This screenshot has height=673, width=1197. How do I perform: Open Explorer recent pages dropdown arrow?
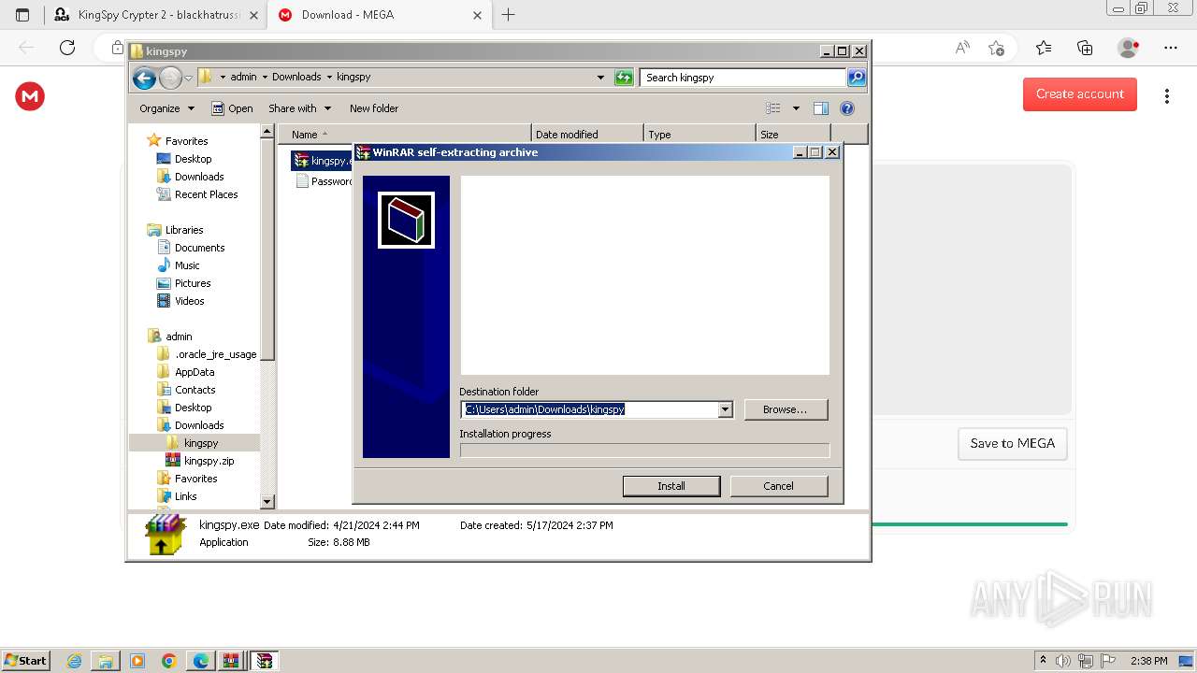(x=188, y=78)
